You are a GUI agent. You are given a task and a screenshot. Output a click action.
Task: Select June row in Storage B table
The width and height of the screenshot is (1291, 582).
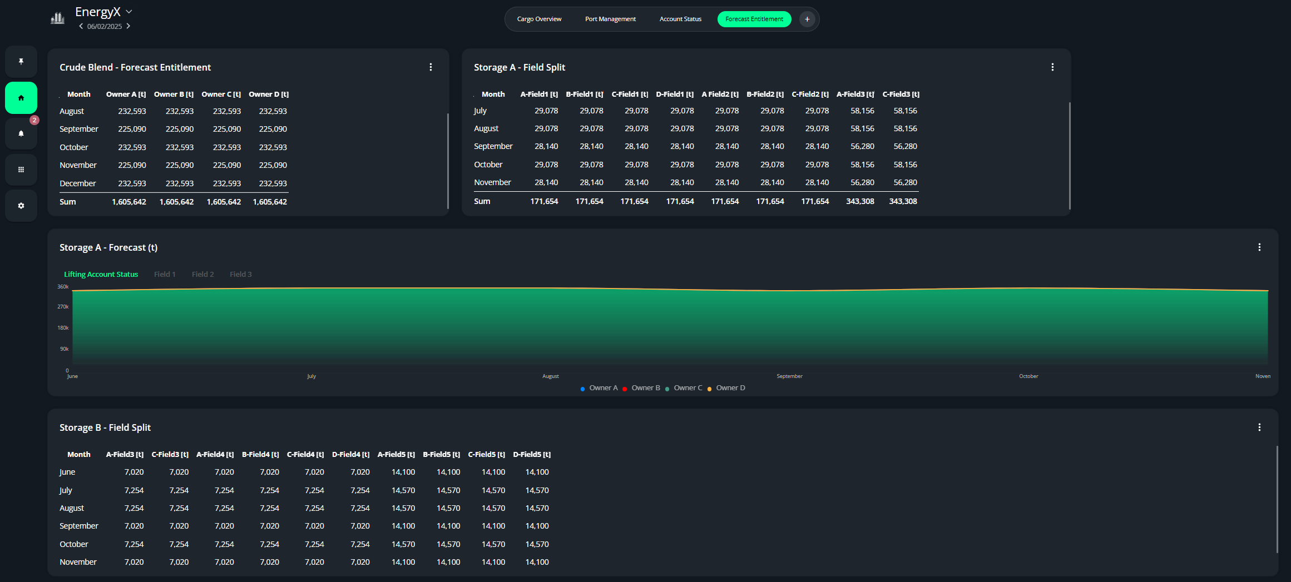305,472
